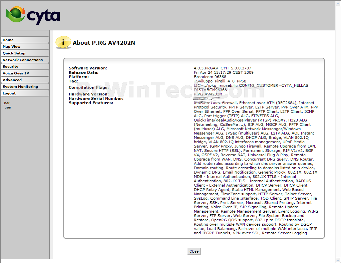Click the 'User:' label in sidebar
Image resolution: width=341 pixels, height=263 pixels.
coord(7,103)
